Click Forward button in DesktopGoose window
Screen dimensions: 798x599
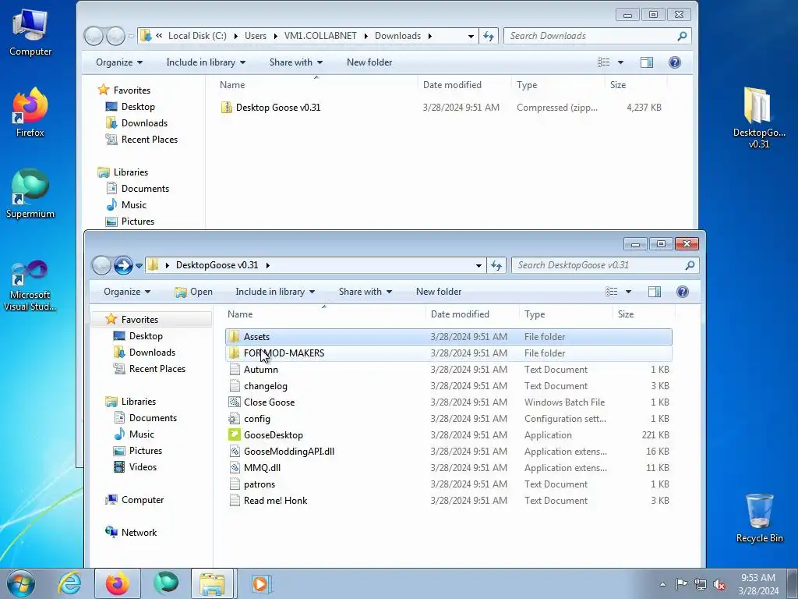123,265
